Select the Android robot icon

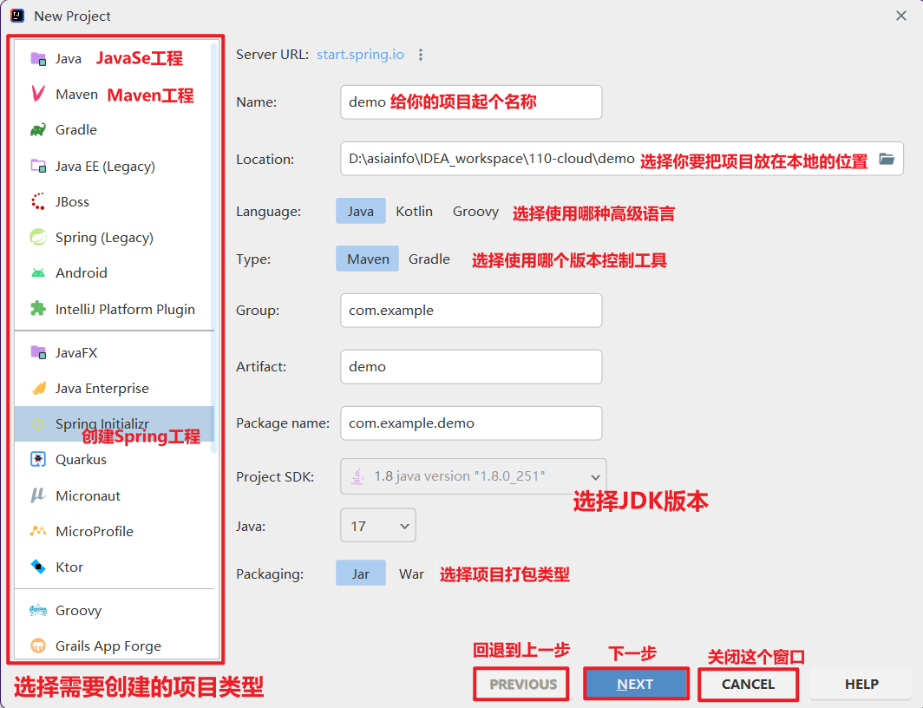38,273
